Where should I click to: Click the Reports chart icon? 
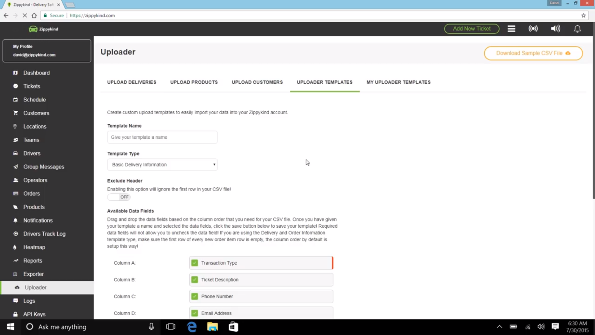(15, 261)
